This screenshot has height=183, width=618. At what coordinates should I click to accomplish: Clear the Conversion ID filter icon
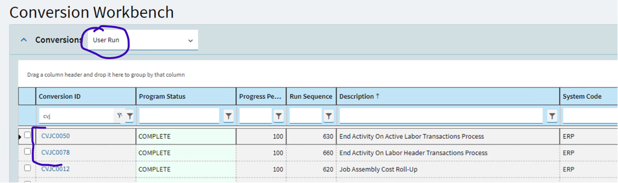[120, 116]
